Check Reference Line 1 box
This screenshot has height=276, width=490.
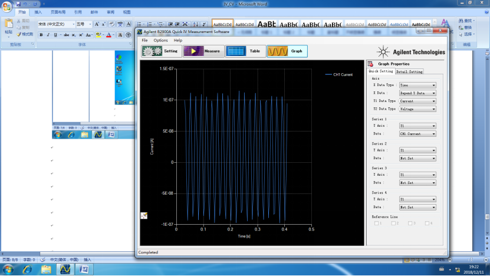coord(376,223)
